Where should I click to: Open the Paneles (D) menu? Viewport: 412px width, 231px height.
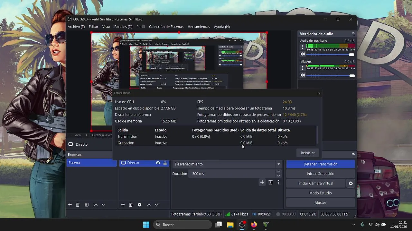point(123,27)
